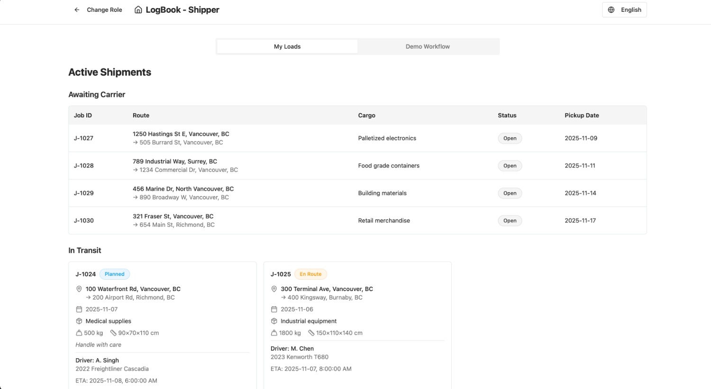Click the package icon beside Medical supplies
Screen dimensions: 711x389
79,321
